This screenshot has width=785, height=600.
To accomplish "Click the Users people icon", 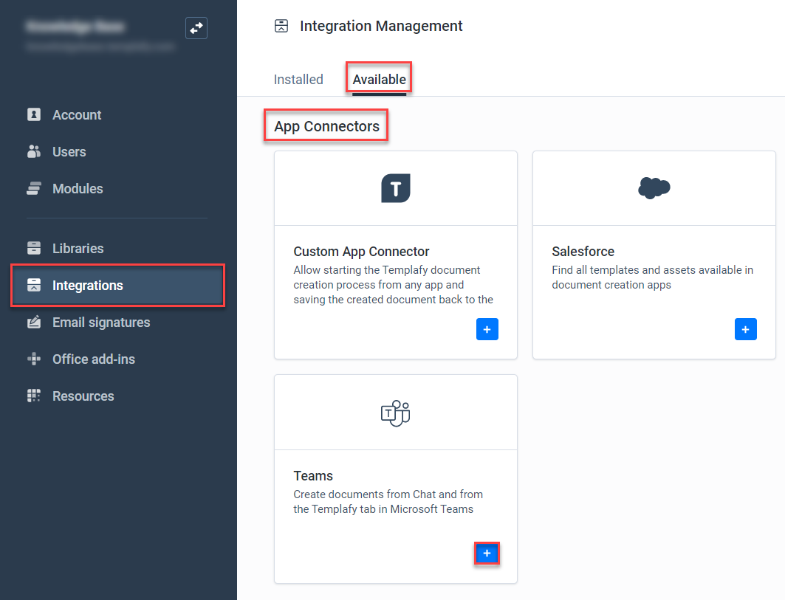I will tap(33, 151).
